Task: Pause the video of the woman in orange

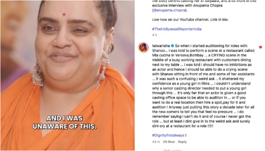Action: (68, 75)
